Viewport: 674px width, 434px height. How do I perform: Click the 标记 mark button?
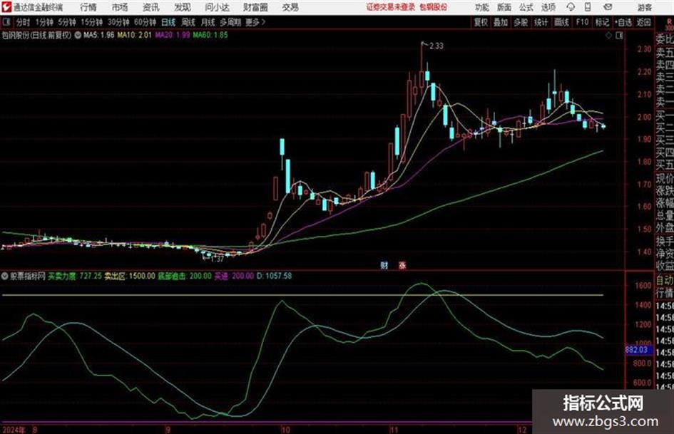602,22
